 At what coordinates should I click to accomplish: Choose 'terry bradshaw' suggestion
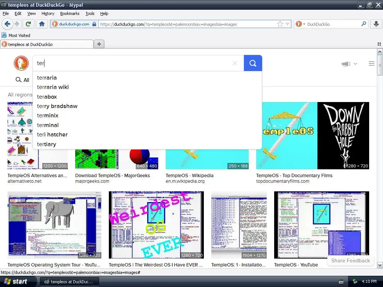(x=147, y=106)
